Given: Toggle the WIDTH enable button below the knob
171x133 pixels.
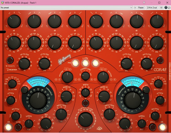Looking at the screenshot, I should pos(85,103).
